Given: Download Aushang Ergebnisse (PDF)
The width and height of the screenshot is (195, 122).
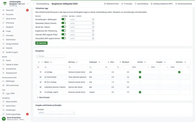Looking at the screenshot, I should click(162, 4).
